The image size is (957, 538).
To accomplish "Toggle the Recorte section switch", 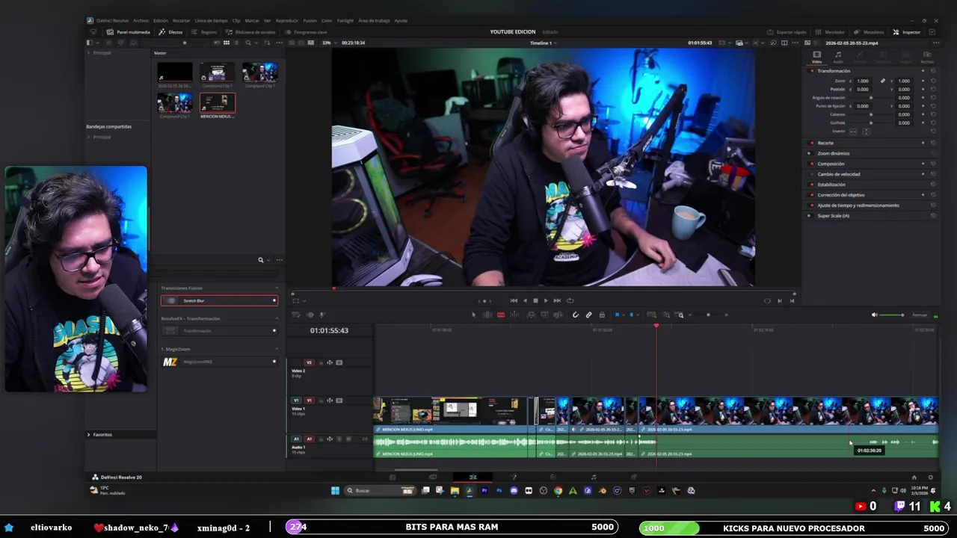I will click(811, 143).
